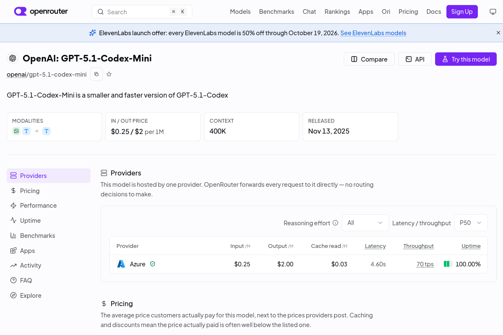The image size is (503, 335).
Task: Click the Sign Up button
Action: pyautogui.click(x=462, y=12)
